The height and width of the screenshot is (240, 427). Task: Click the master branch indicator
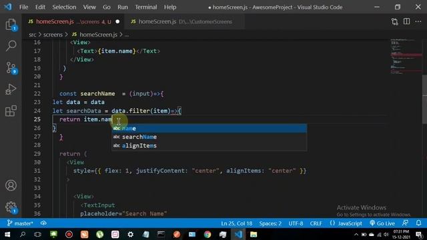point(20,223)
